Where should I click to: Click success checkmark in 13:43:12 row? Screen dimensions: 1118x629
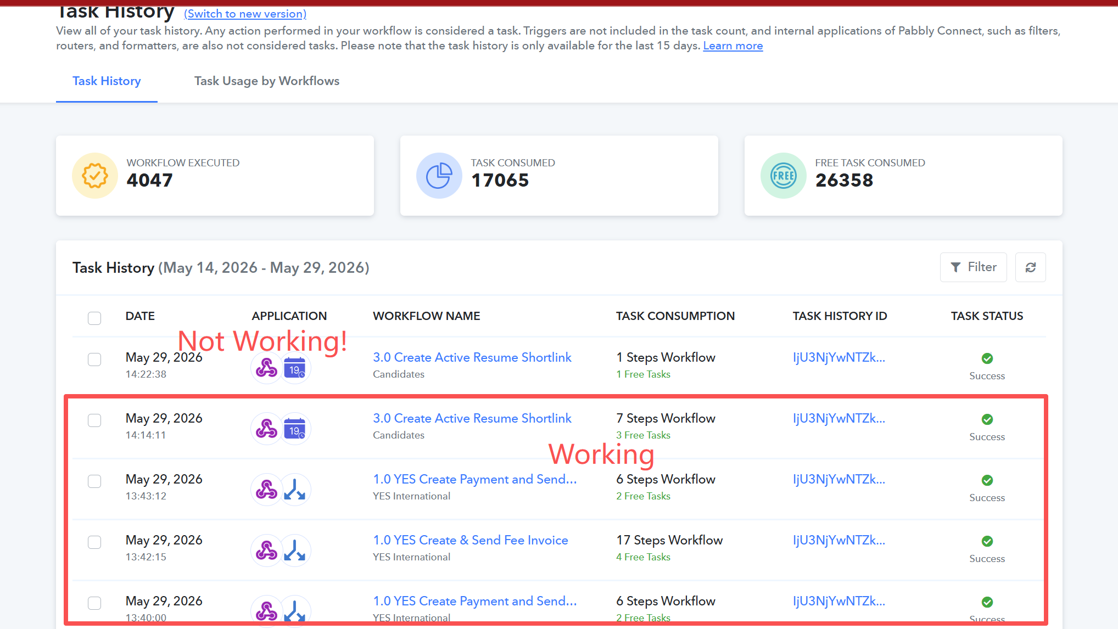tap(987, 480)
